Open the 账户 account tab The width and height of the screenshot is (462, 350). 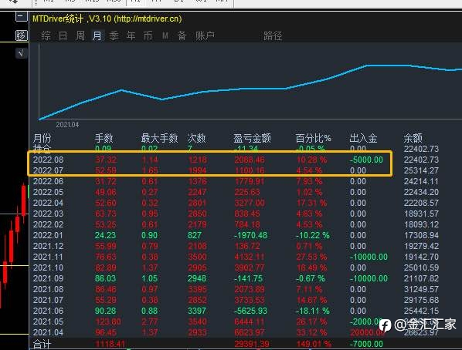pyautogui.click(x=205, y=36)
